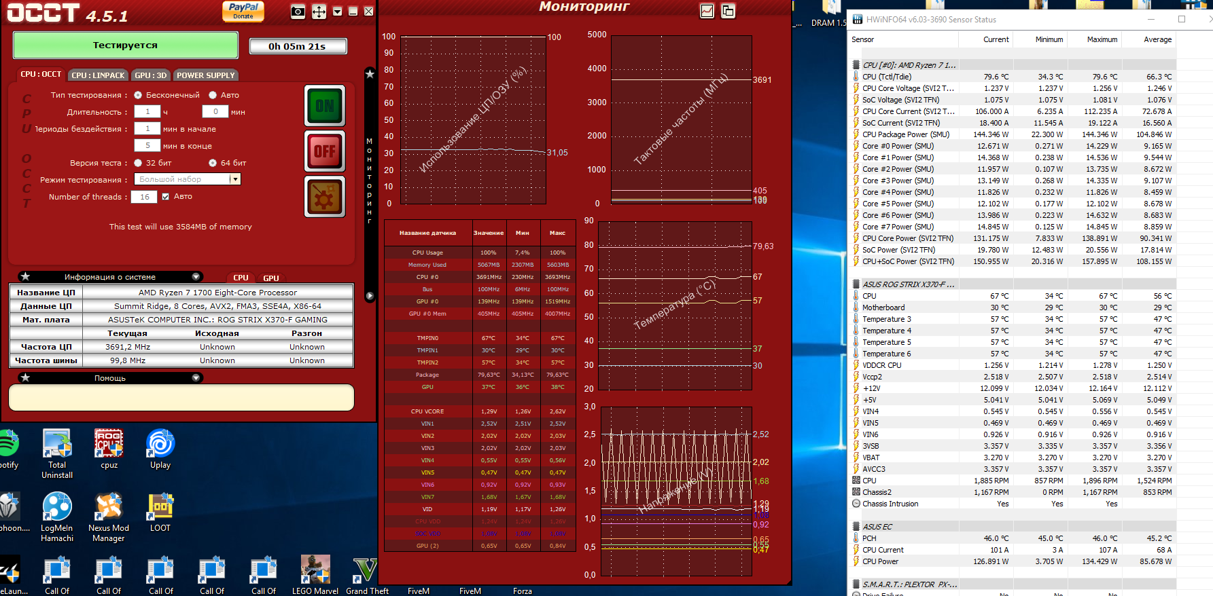Viewport: 1213px width, 596px height.
Task: Open the LEGO Marvel desktop shortcut
Action: 315,576
